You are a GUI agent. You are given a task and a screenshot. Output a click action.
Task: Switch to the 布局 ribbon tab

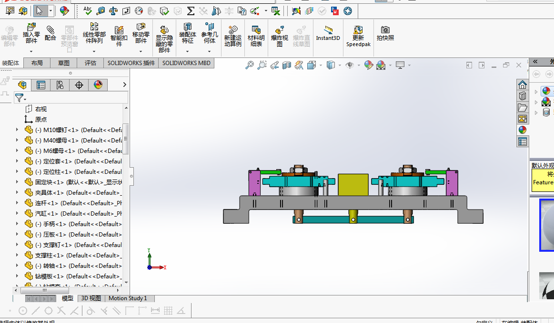[x=37, y=63]
